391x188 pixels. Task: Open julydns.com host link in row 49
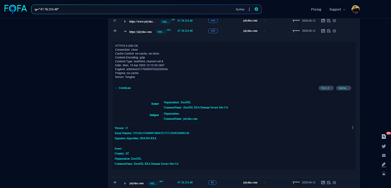pos(136,183)
